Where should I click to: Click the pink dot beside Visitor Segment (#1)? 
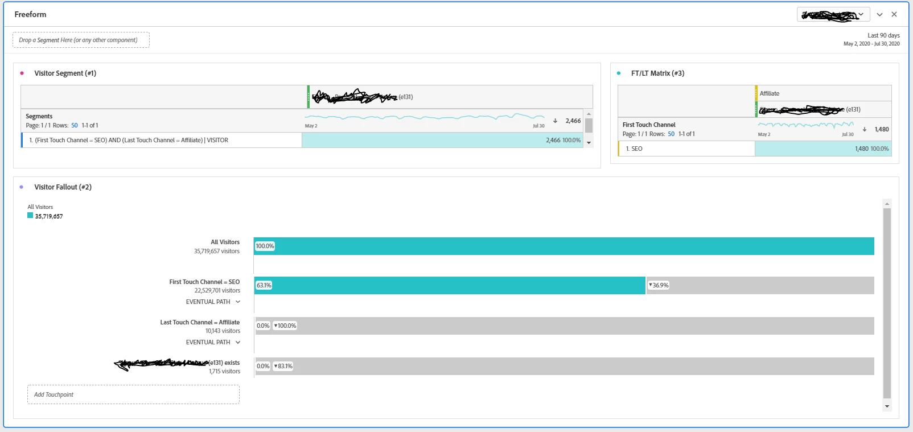pyautogui.click(x=22, y=73)
